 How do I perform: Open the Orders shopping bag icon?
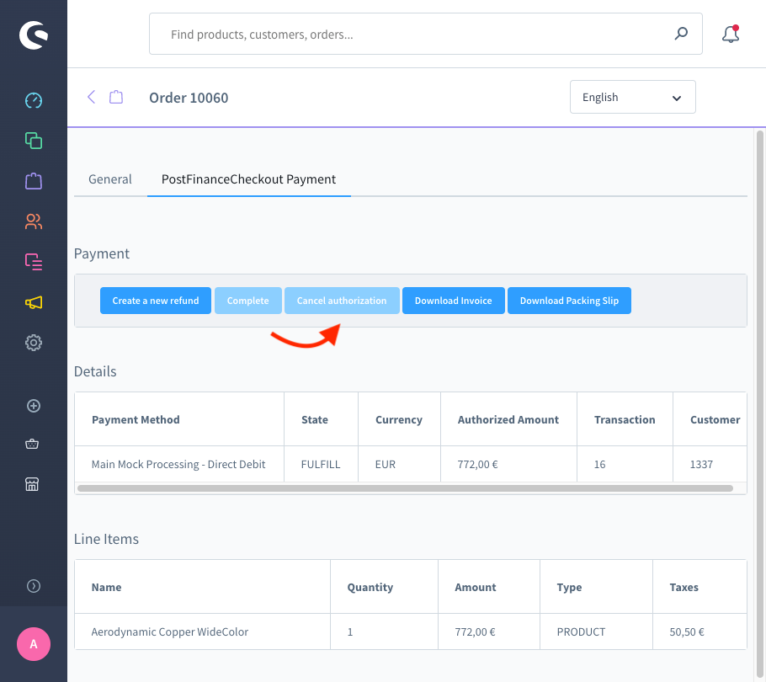(x=34, y=181)
